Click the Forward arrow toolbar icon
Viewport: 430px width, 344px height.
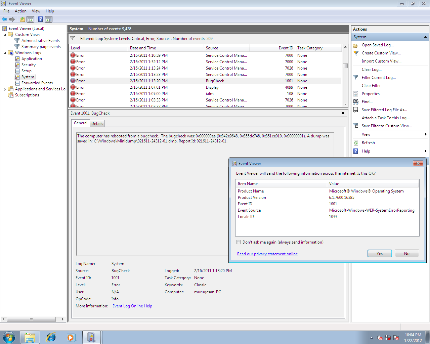12,19
